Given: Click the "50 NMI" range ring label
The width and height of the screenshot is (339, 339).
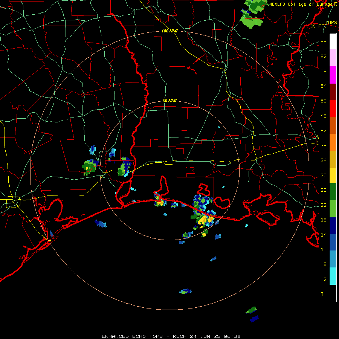Looking at the screenshot, I should click(x=169, y=101).
